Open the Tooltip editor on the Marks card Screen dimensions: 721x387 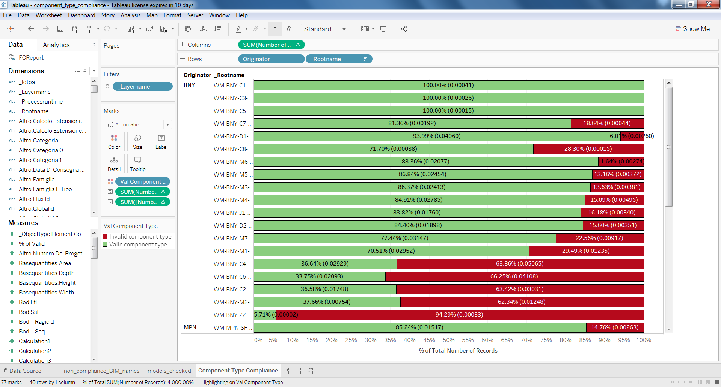137,163
